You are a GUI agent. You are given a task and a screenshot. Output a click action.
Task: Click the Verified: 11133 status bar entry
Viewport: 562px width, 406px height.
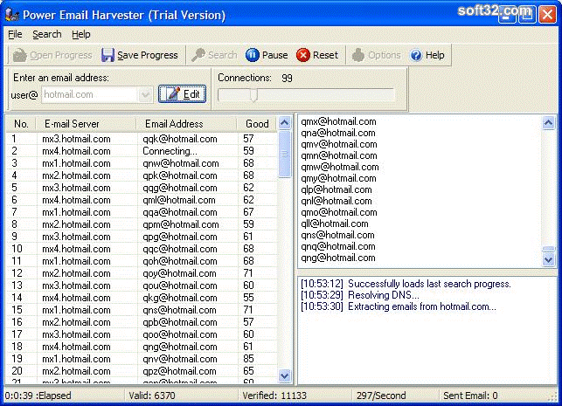[274, 396]
